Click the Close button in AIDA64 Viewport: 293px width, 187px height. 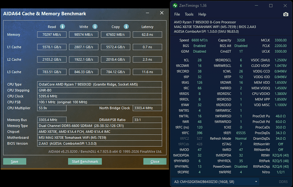(x=155, y=161)
